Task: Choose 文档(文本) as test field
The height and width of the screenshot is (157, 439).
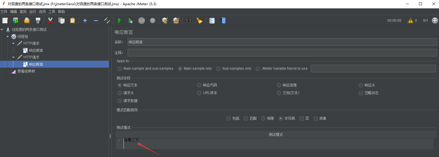Action: [x=288, y=93]
